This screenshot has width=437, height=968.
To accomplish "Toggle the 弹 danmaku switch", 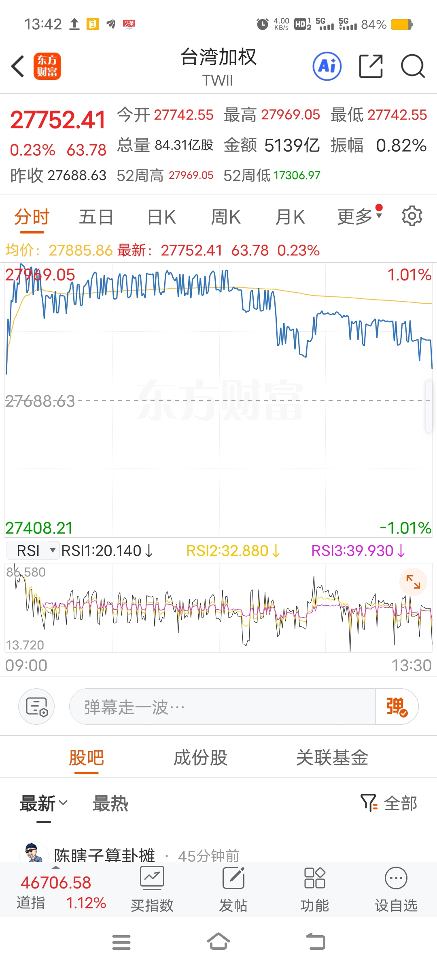I will tap(397, 707).
